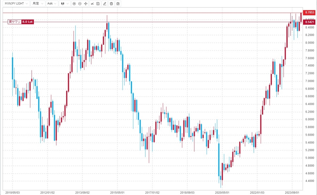This screenshot has height=195, width=317.
Task: Click the trash icon to delete drawings
Action: coord(111,4)
